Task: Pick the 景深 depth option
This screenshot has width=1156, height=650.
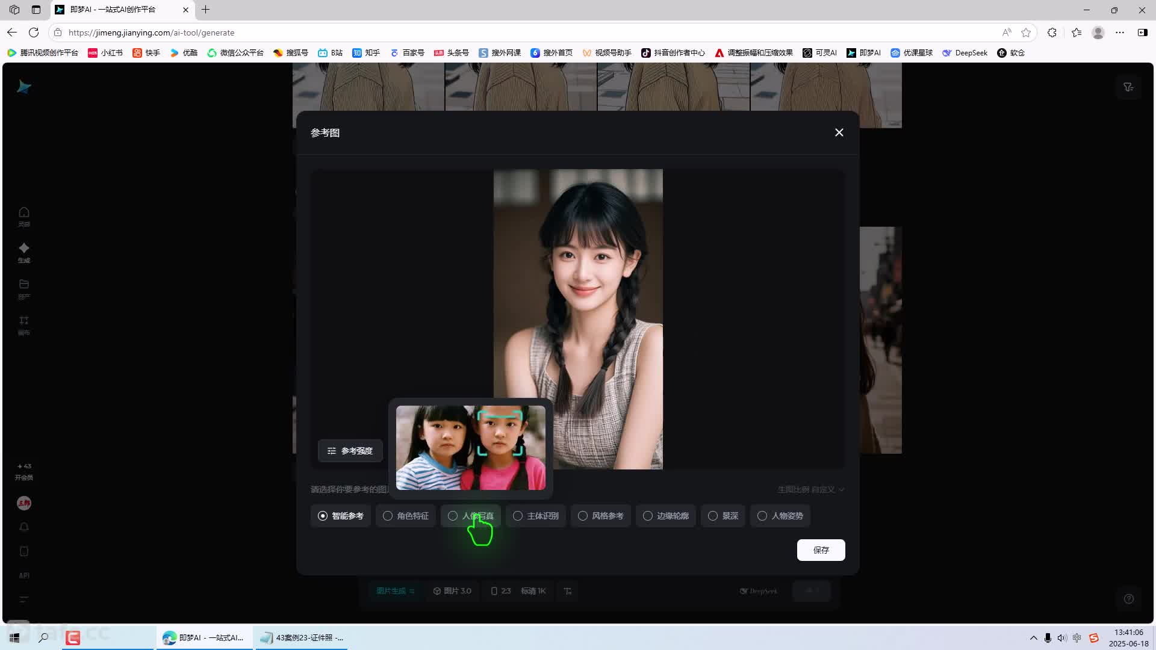Action: 722,516
